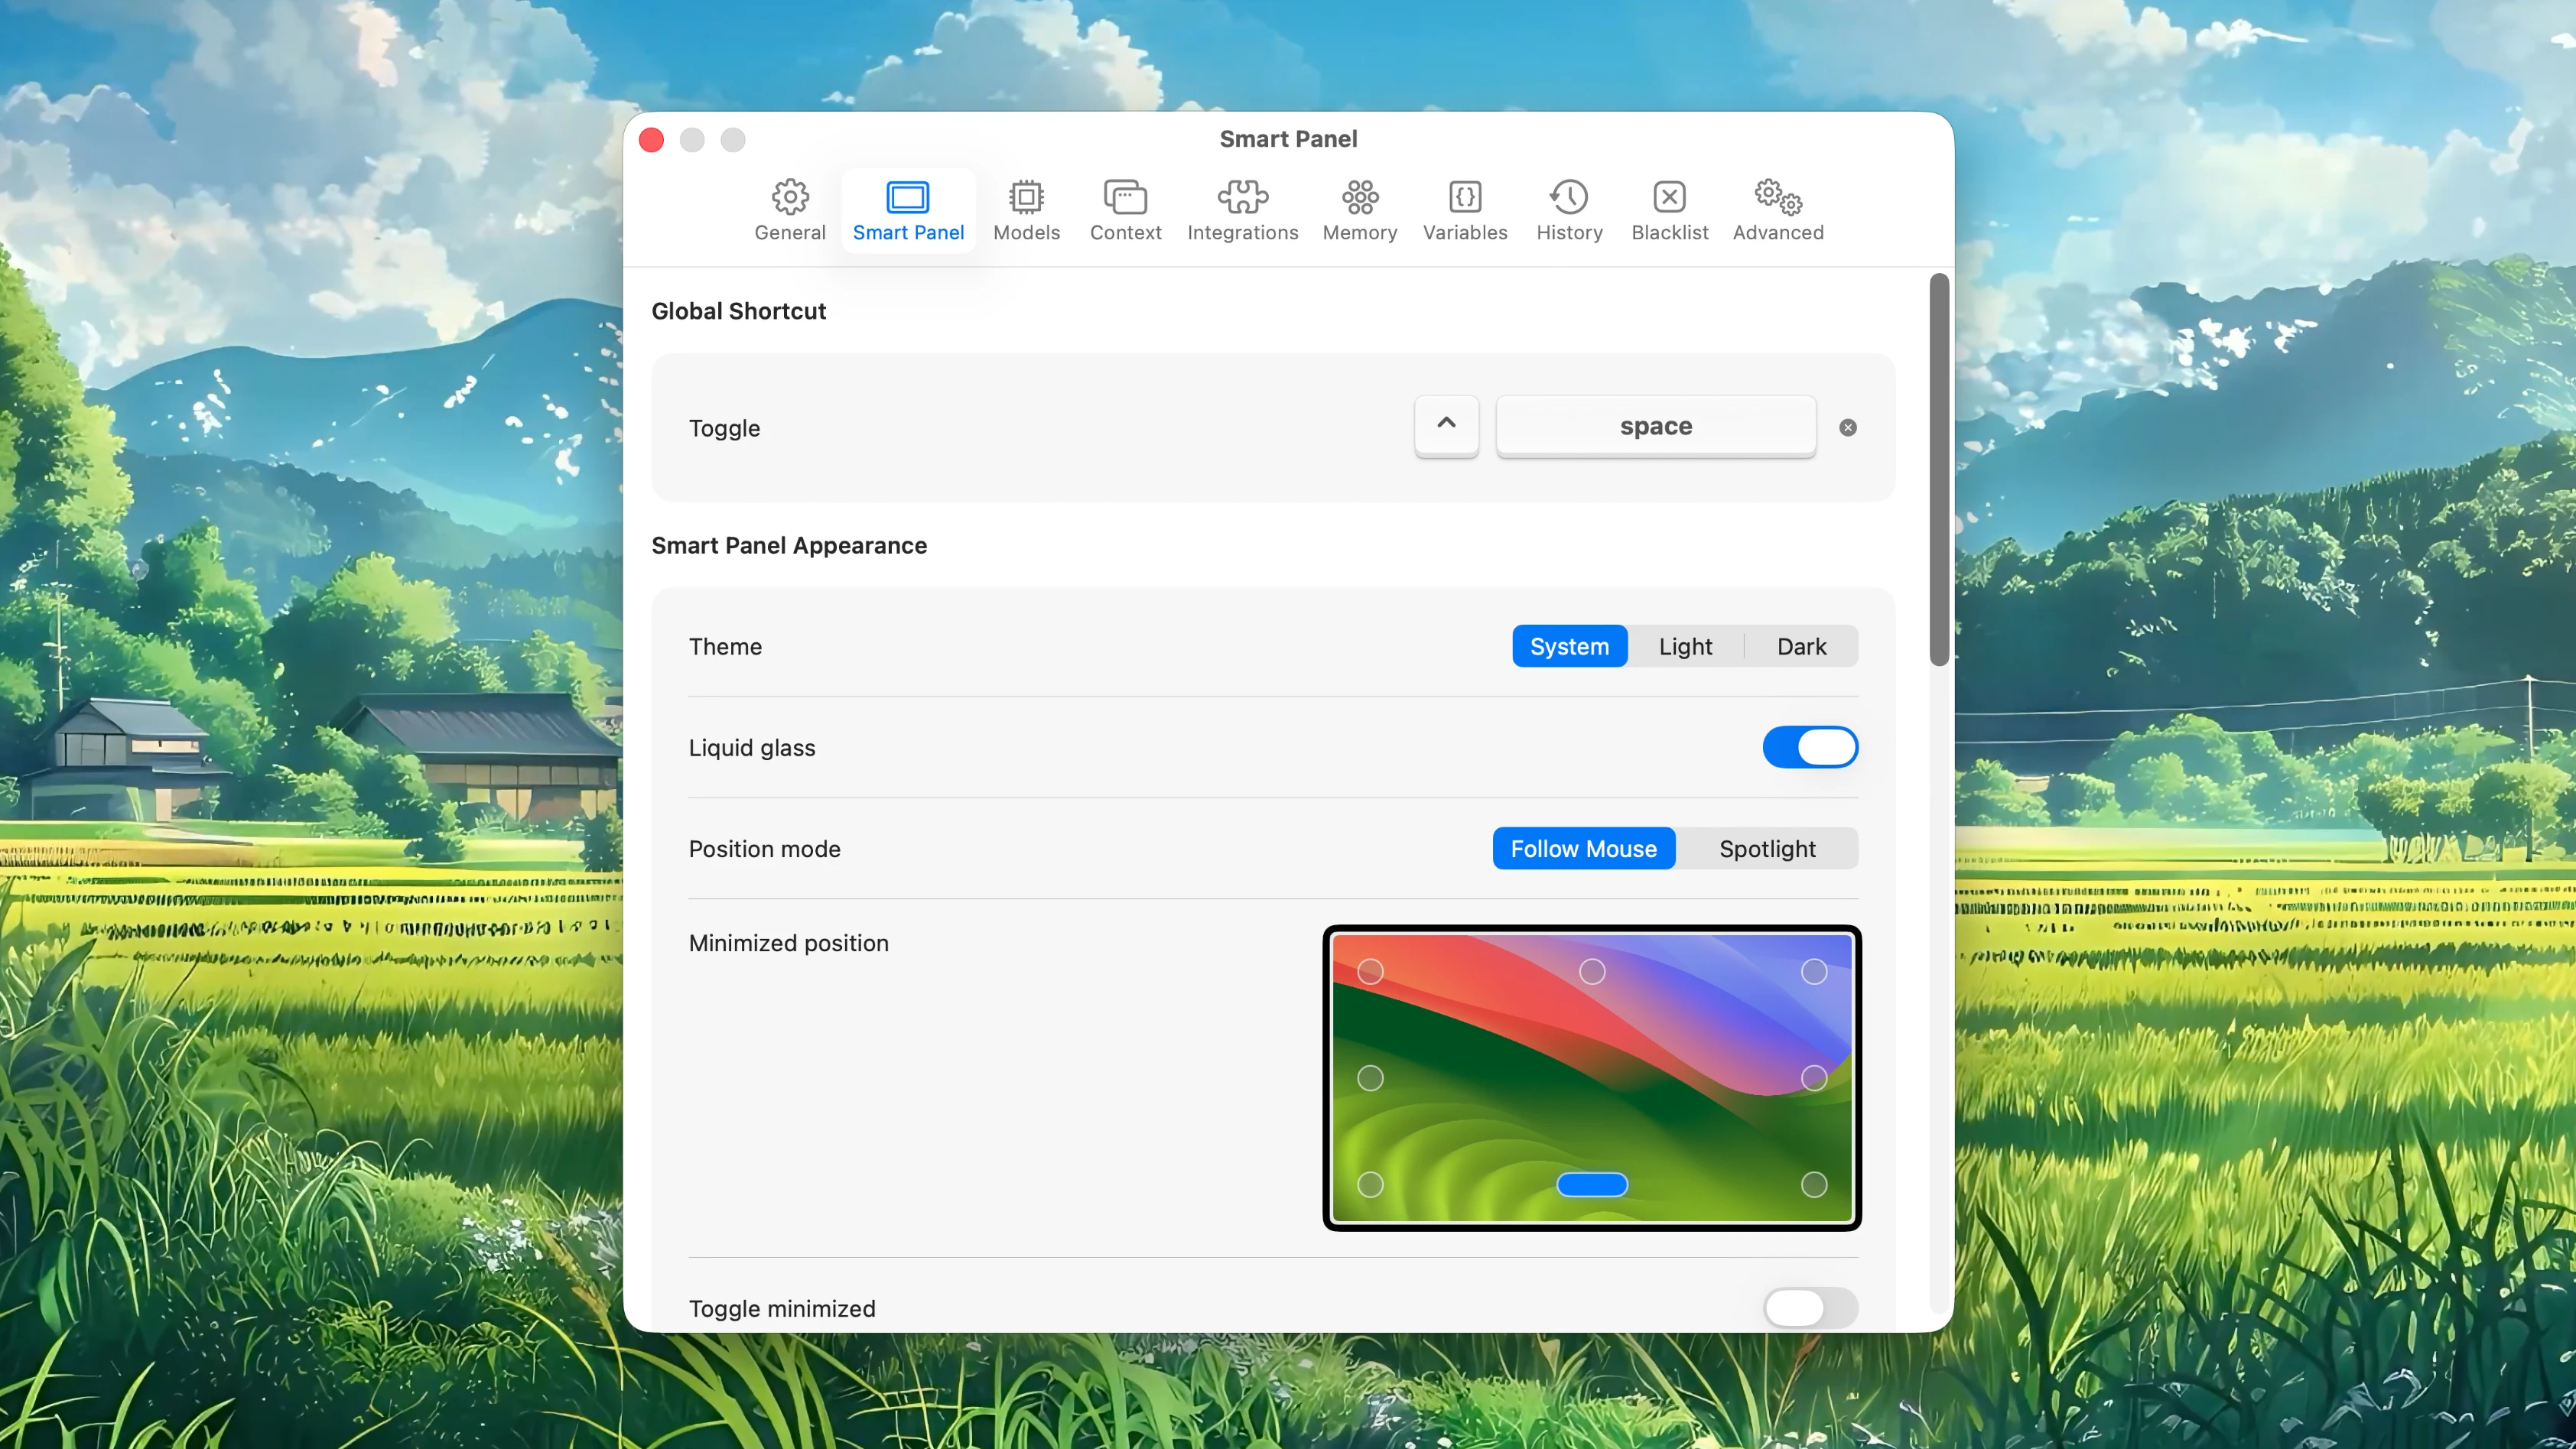
Task: Select the top-left minimized position dot
Action: (1370, 970)
